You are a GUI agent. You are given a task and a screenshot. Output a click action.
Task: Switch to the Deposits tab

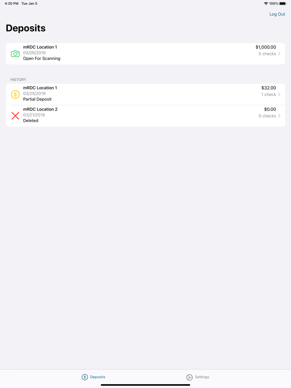[93, 377]
